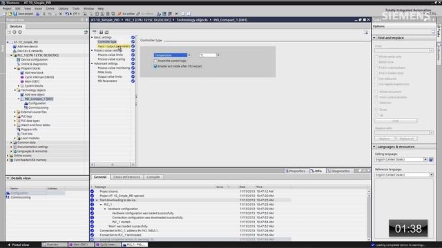The image size is (442, 248).
Task: Open the Reference language dropdown
Action: (x=431, y=175)
